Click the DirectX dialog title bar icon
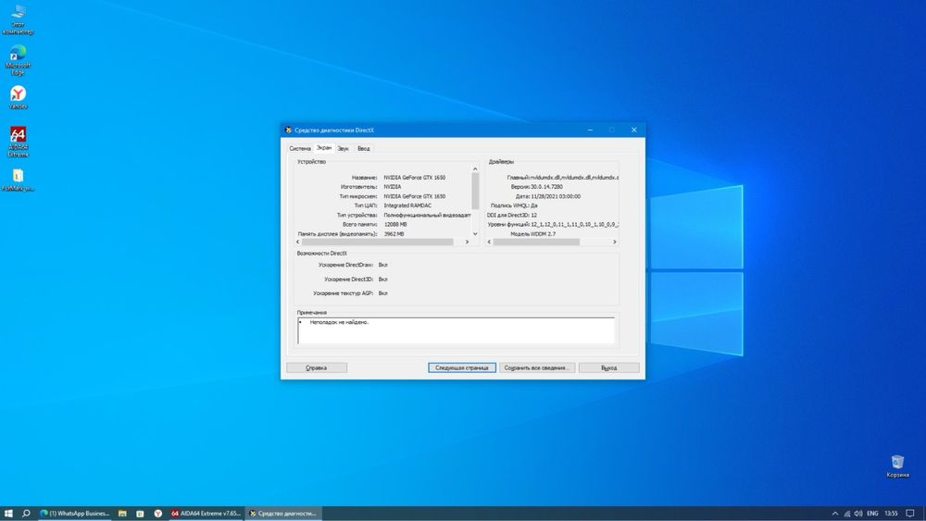926x521 pixels. click(288, 130)
